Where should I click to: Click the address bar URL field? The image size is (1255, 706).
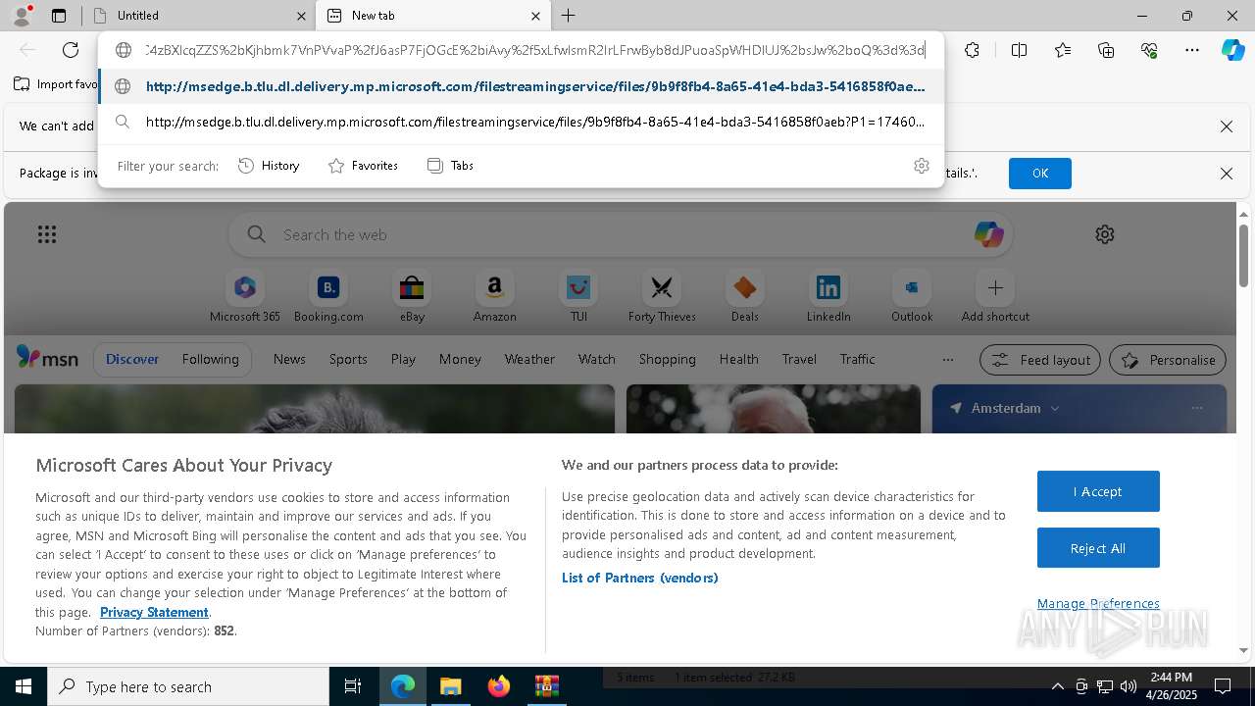point(534,50)
